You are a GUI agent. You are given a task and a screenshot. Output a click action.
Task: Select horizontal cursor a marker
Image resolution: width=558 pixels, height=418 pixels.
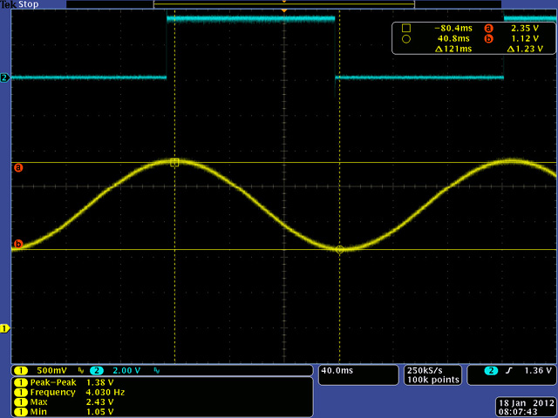[17, 167]
